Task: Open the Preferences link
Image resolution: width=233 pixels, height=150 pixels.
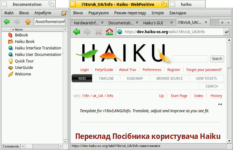Action: coord(152,70)
